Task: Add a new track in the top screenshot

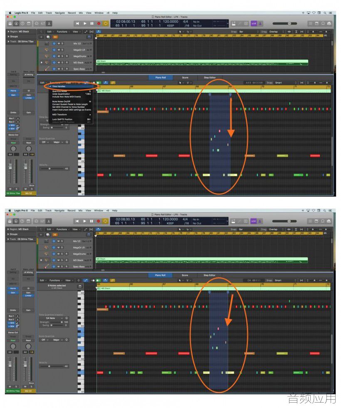Action: click(41, 37)
